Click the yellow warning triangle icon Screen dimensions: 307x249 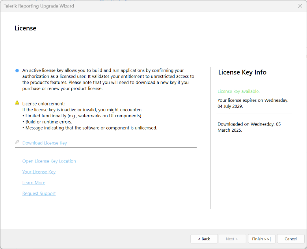(x=17, y=103)
